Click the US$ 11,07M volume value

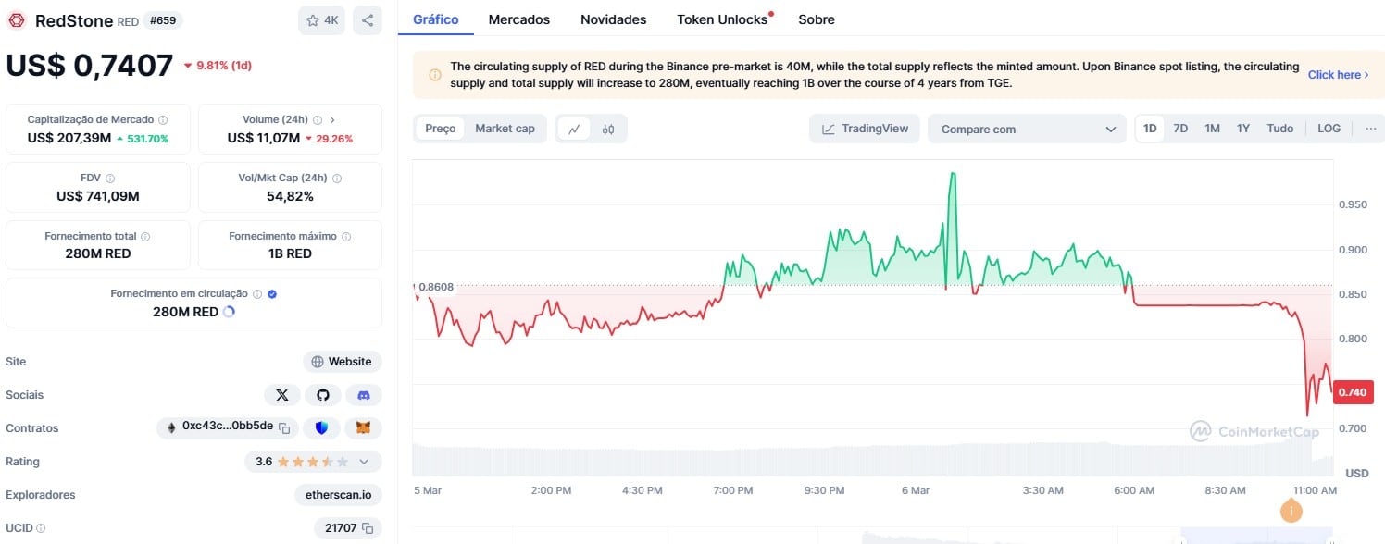[263, 138]
